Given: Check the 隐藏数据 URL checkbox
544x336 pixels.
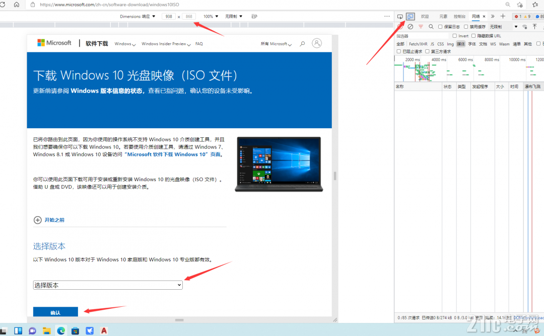Looking at the screenshot, I should (x=473, y=36).
